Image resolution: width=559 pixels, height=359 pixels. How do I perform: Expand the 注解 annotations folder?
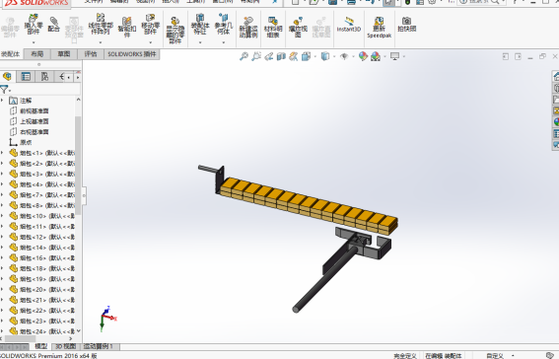[x=2, y=101]
